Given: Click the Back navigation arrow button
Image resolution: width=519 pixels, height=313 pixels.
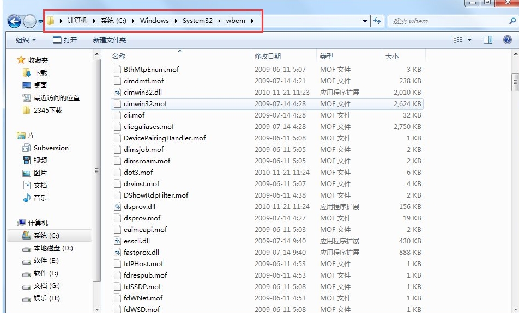Looking at the screenshot, I should click(14, 22).
